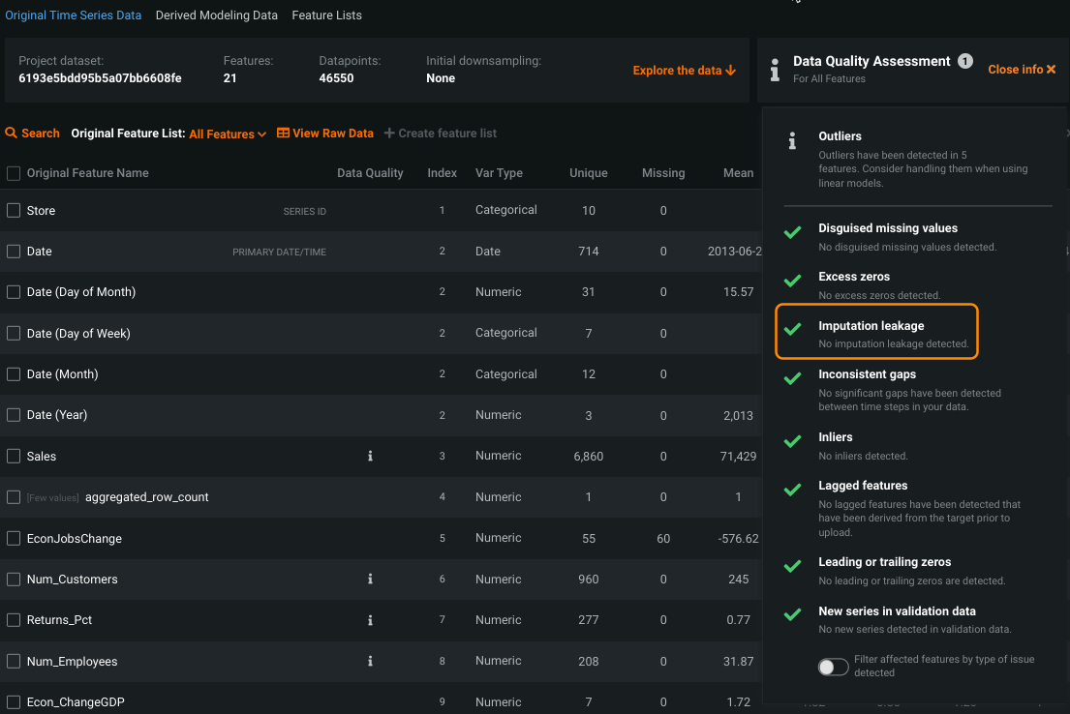Click data quality icon for Returns_Pct row
Image resolution: width=1070 pixels, height=714 pixels.
(370, 620)
